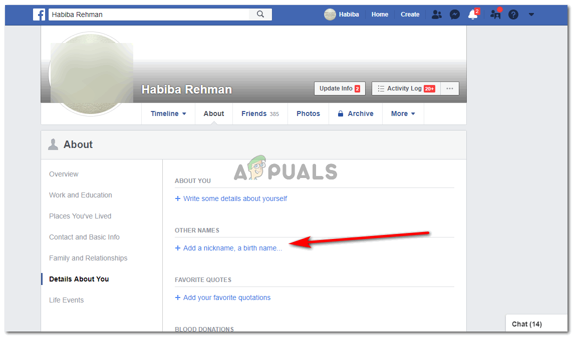Open the Quick Help question mark icon

click(513, 14)
